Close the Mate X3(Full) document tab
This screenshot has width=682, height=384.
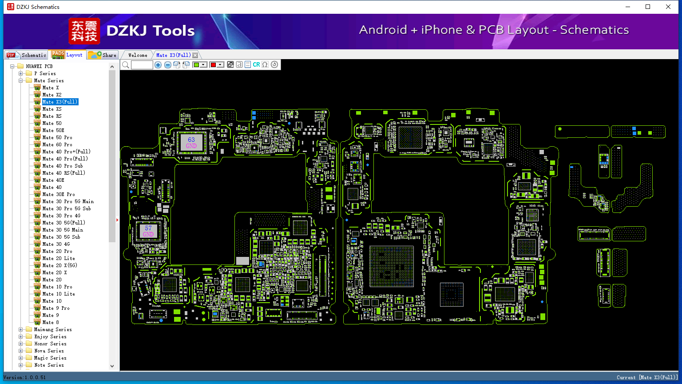tap(195, 55)
